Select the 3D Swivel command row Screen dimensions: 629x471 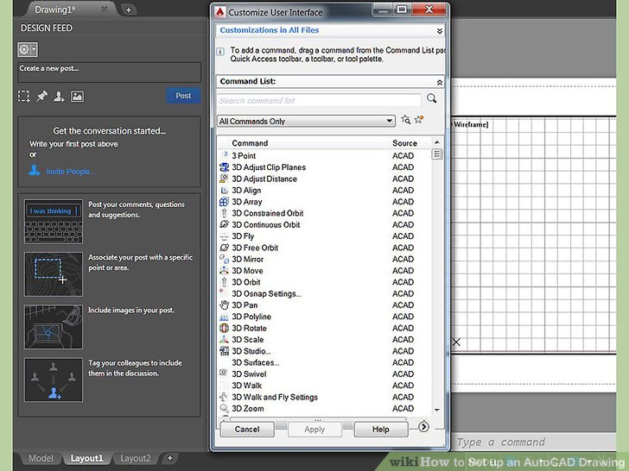click(324, 374)
